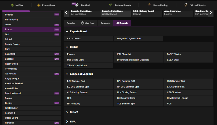Image resolution: width=217 pixels, height=125 pixels.
Task: Click LIVE badge next to Golf
Action: (x=57, y=34)
